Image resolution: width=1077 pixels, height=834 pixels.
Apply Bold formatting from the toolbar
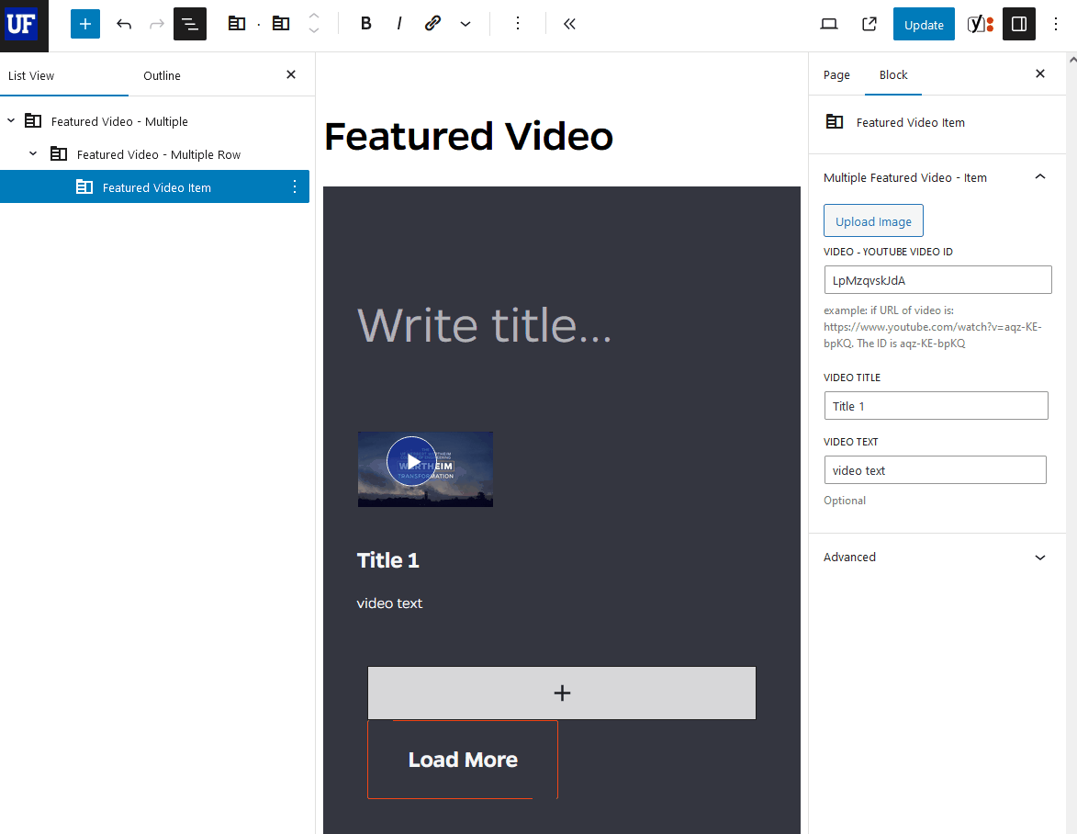365,23
